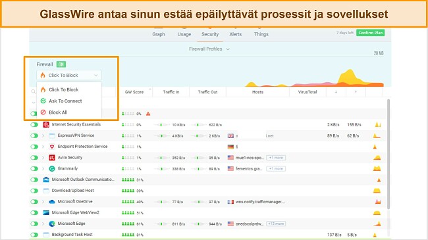Switch to the Alerts tab

(235, 34)
